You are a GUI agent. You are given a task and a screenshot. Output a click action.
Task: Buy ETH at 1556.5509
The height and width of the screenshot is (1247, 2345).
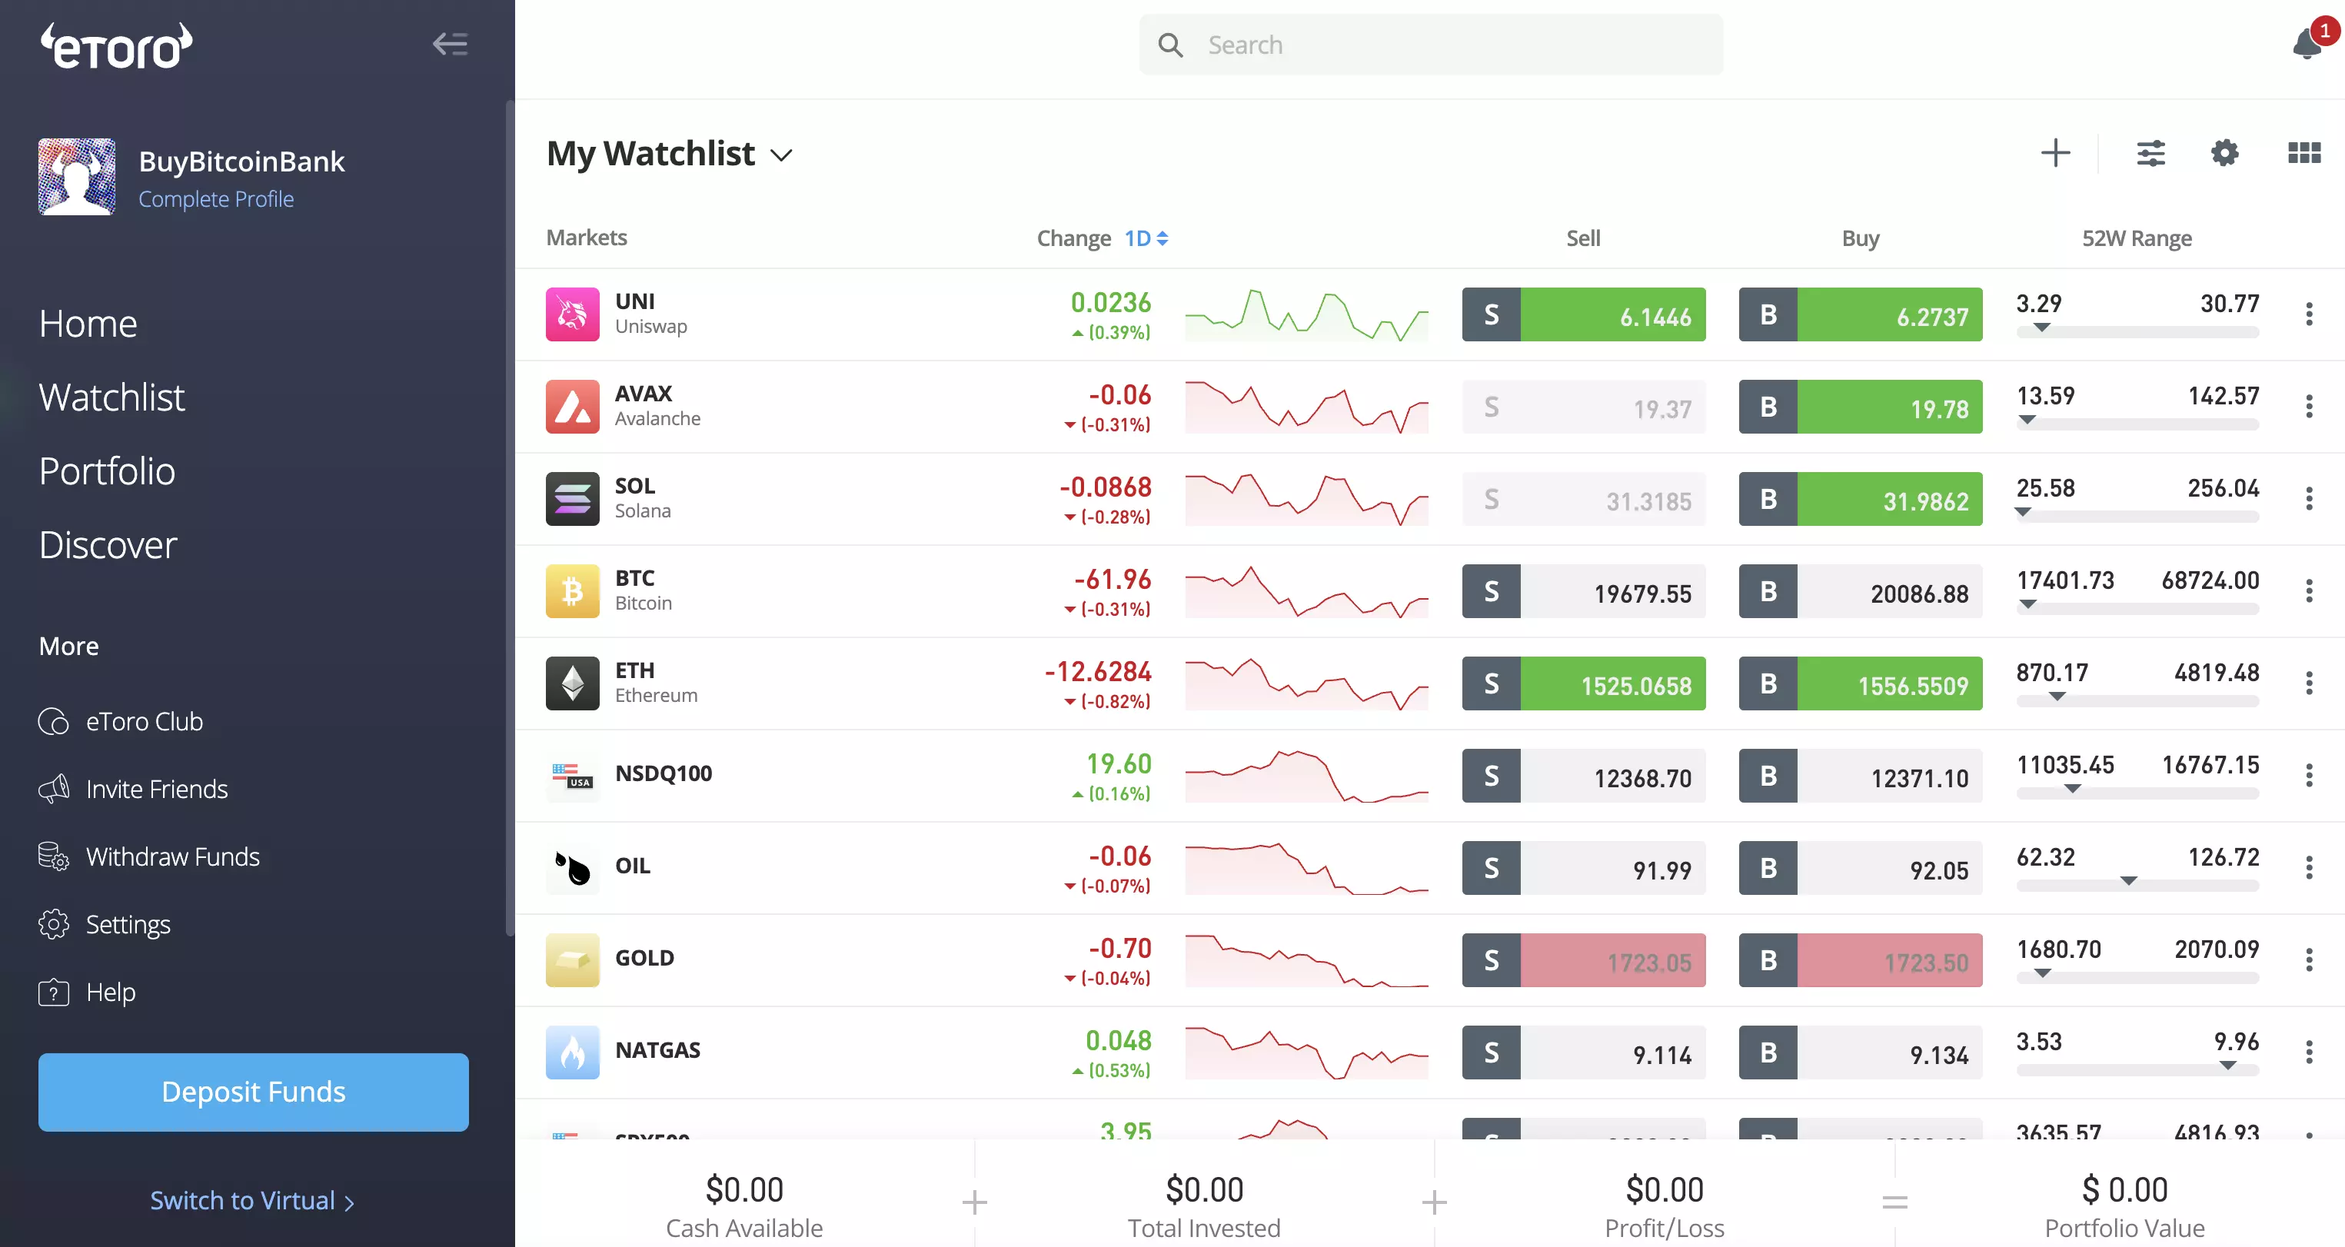point(1861,683)
